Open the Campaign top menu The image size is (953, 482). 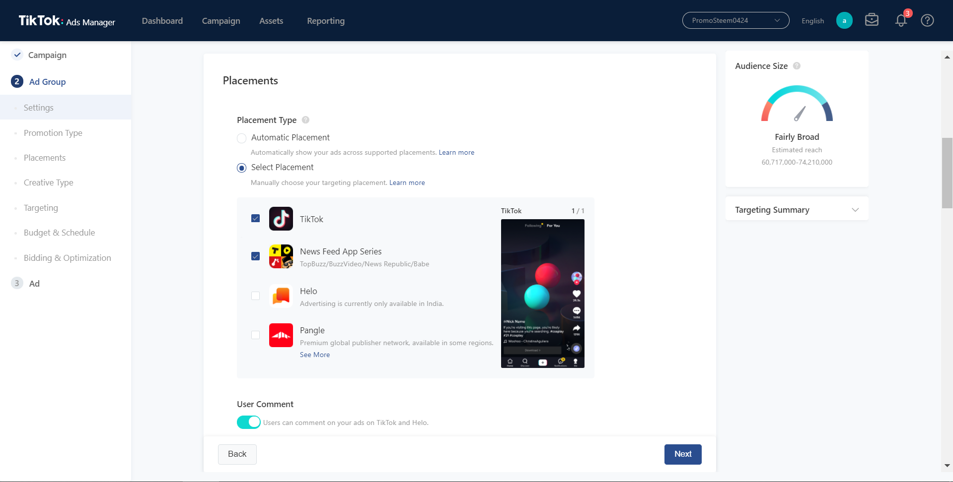221,21
